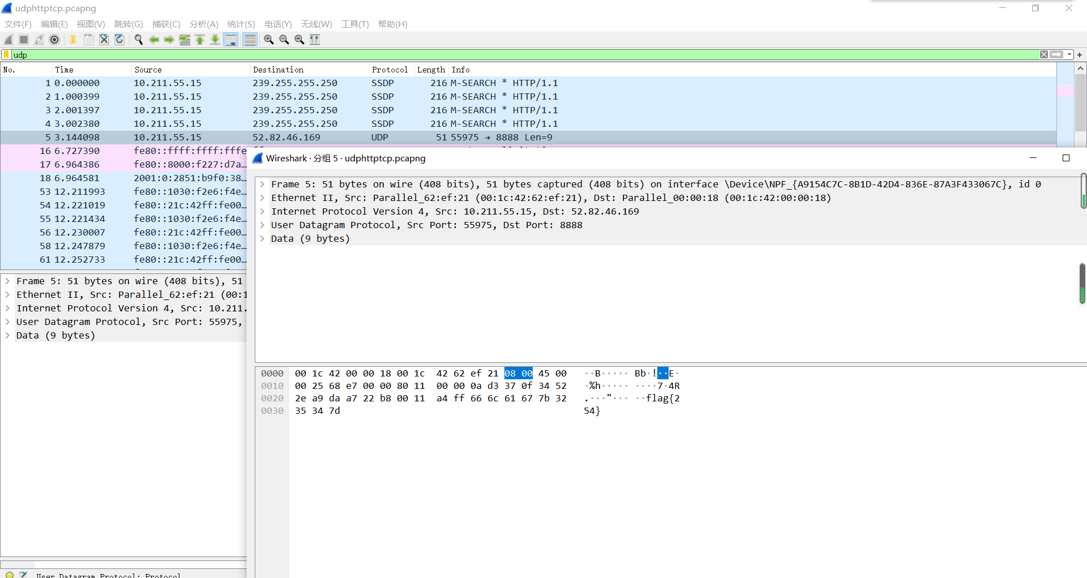Go to the first packet icon
Viewport: 1087px width, 578px height.
pos(200,40)
